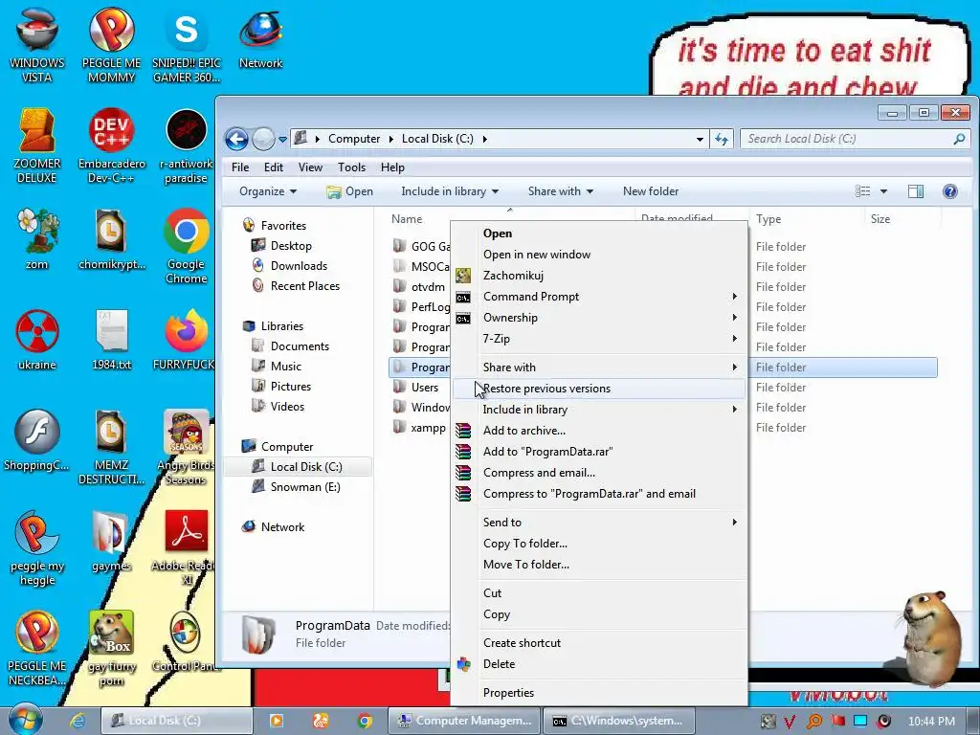Select the MEMZ DESTRUCTI desktop icon
The height and width of the screenshot is (735, 980).
tap(111, 447)
